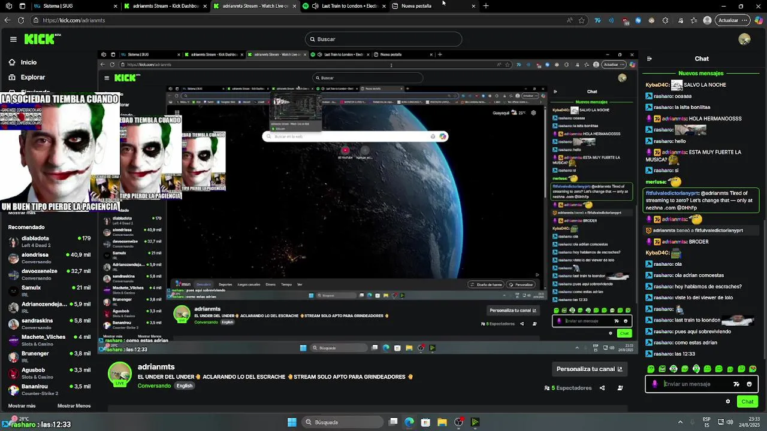
Task: Click the Actualizar update button
Action: (732, 20)
